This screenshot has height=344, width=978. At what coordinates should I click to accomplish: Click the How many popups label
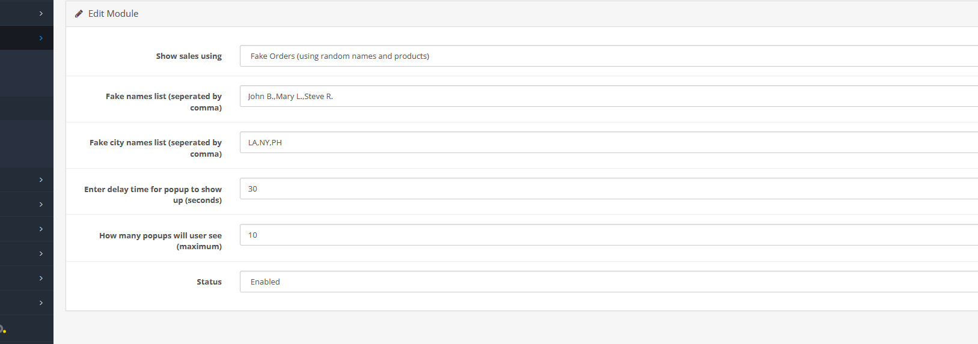click(160, 241)
